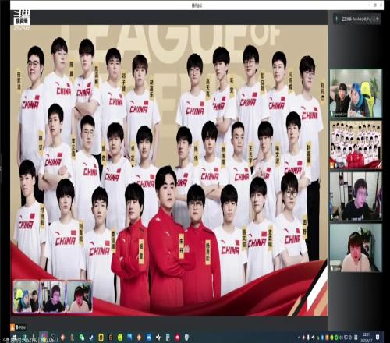Image resolution: width=390 pixels, height=343 pixels.
Task: Open the red circular taskbar icon
Action: (177, 338)
